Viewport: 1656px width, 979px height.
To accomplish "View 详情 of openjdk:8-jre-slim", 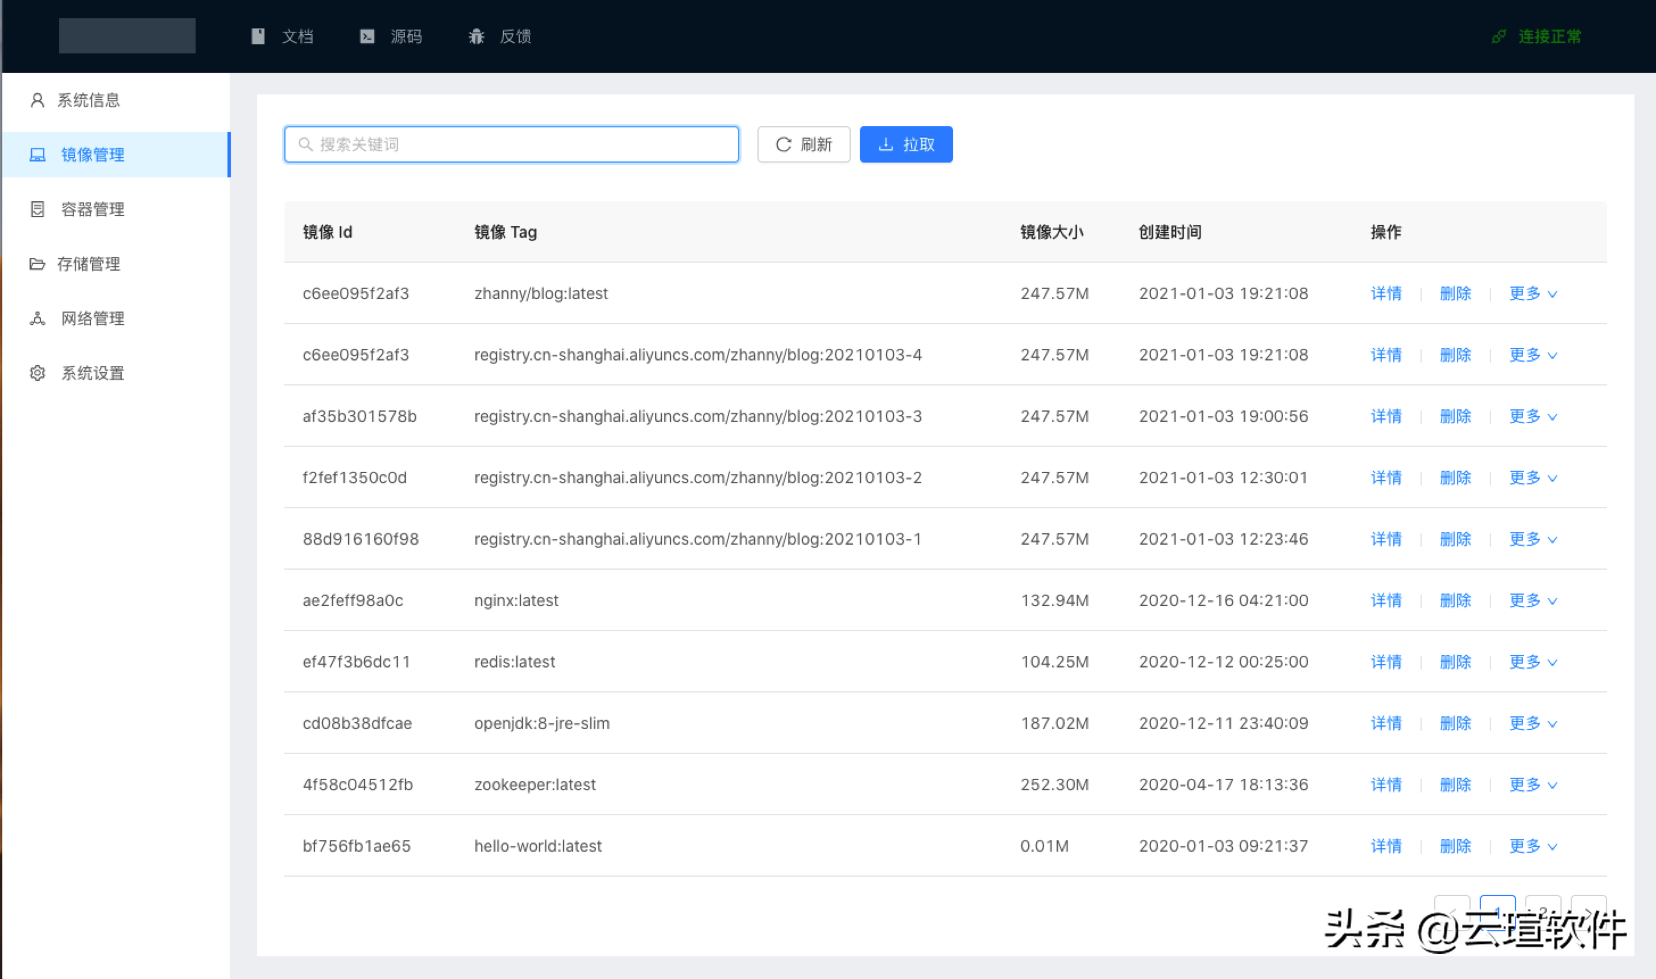I will coord(1386,723).
